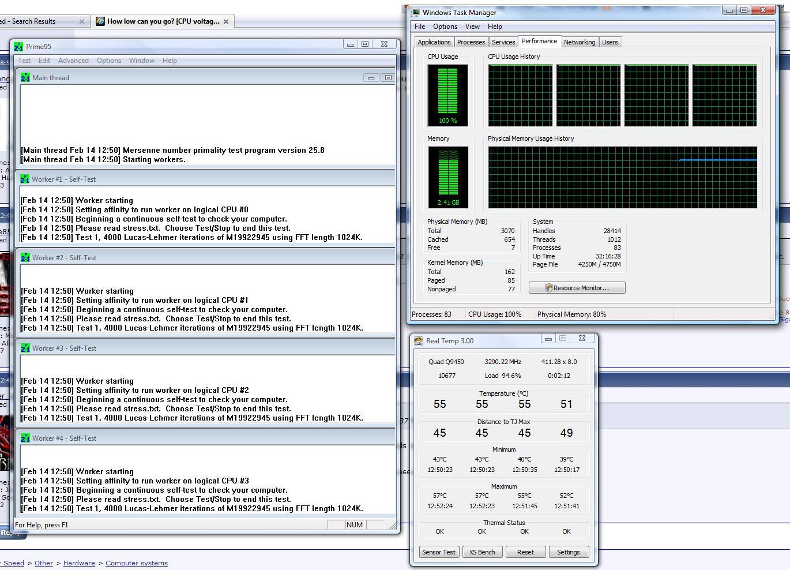The height and width of the screenshot is (570, 790).
Task: Click the Handles '28414' value
Action: (x=612, y=231)
